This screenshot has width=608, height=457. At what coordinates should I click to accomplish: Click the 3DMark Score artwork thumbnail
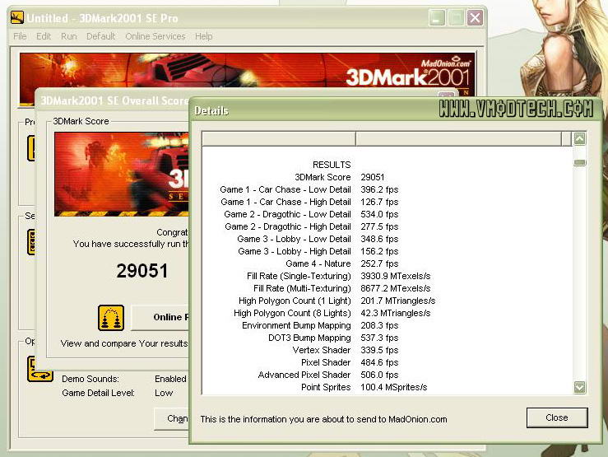pyautogui.click(x=122, y=175)
